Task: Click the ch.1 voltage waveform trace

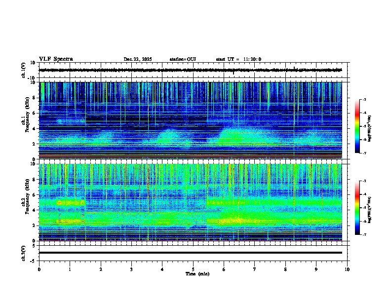Action: click(x=190, y=70)
